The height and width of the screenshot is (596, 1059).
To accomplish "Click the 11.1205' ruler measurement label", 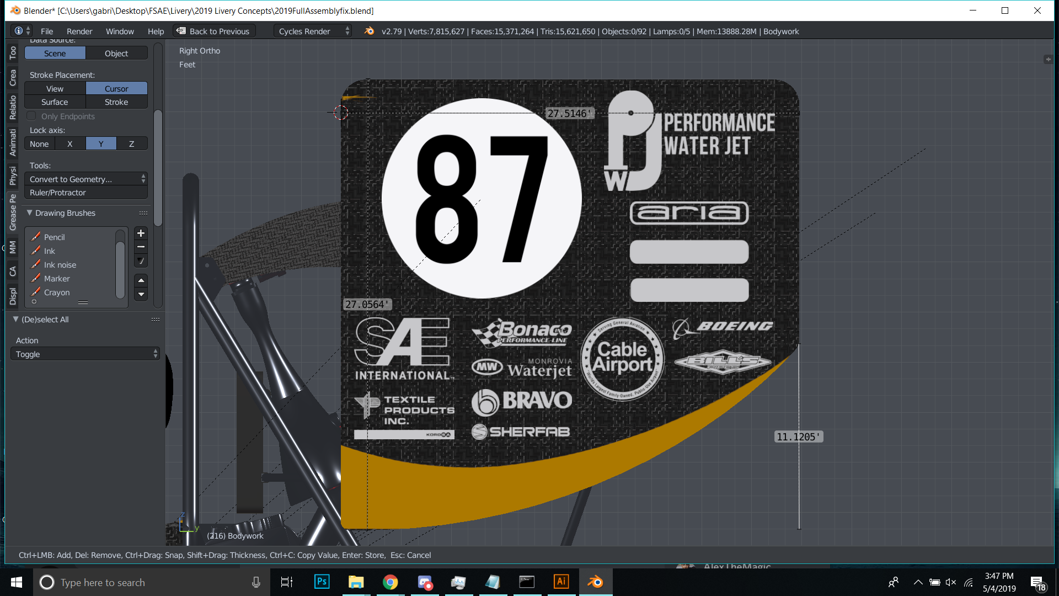I will 798,437.
